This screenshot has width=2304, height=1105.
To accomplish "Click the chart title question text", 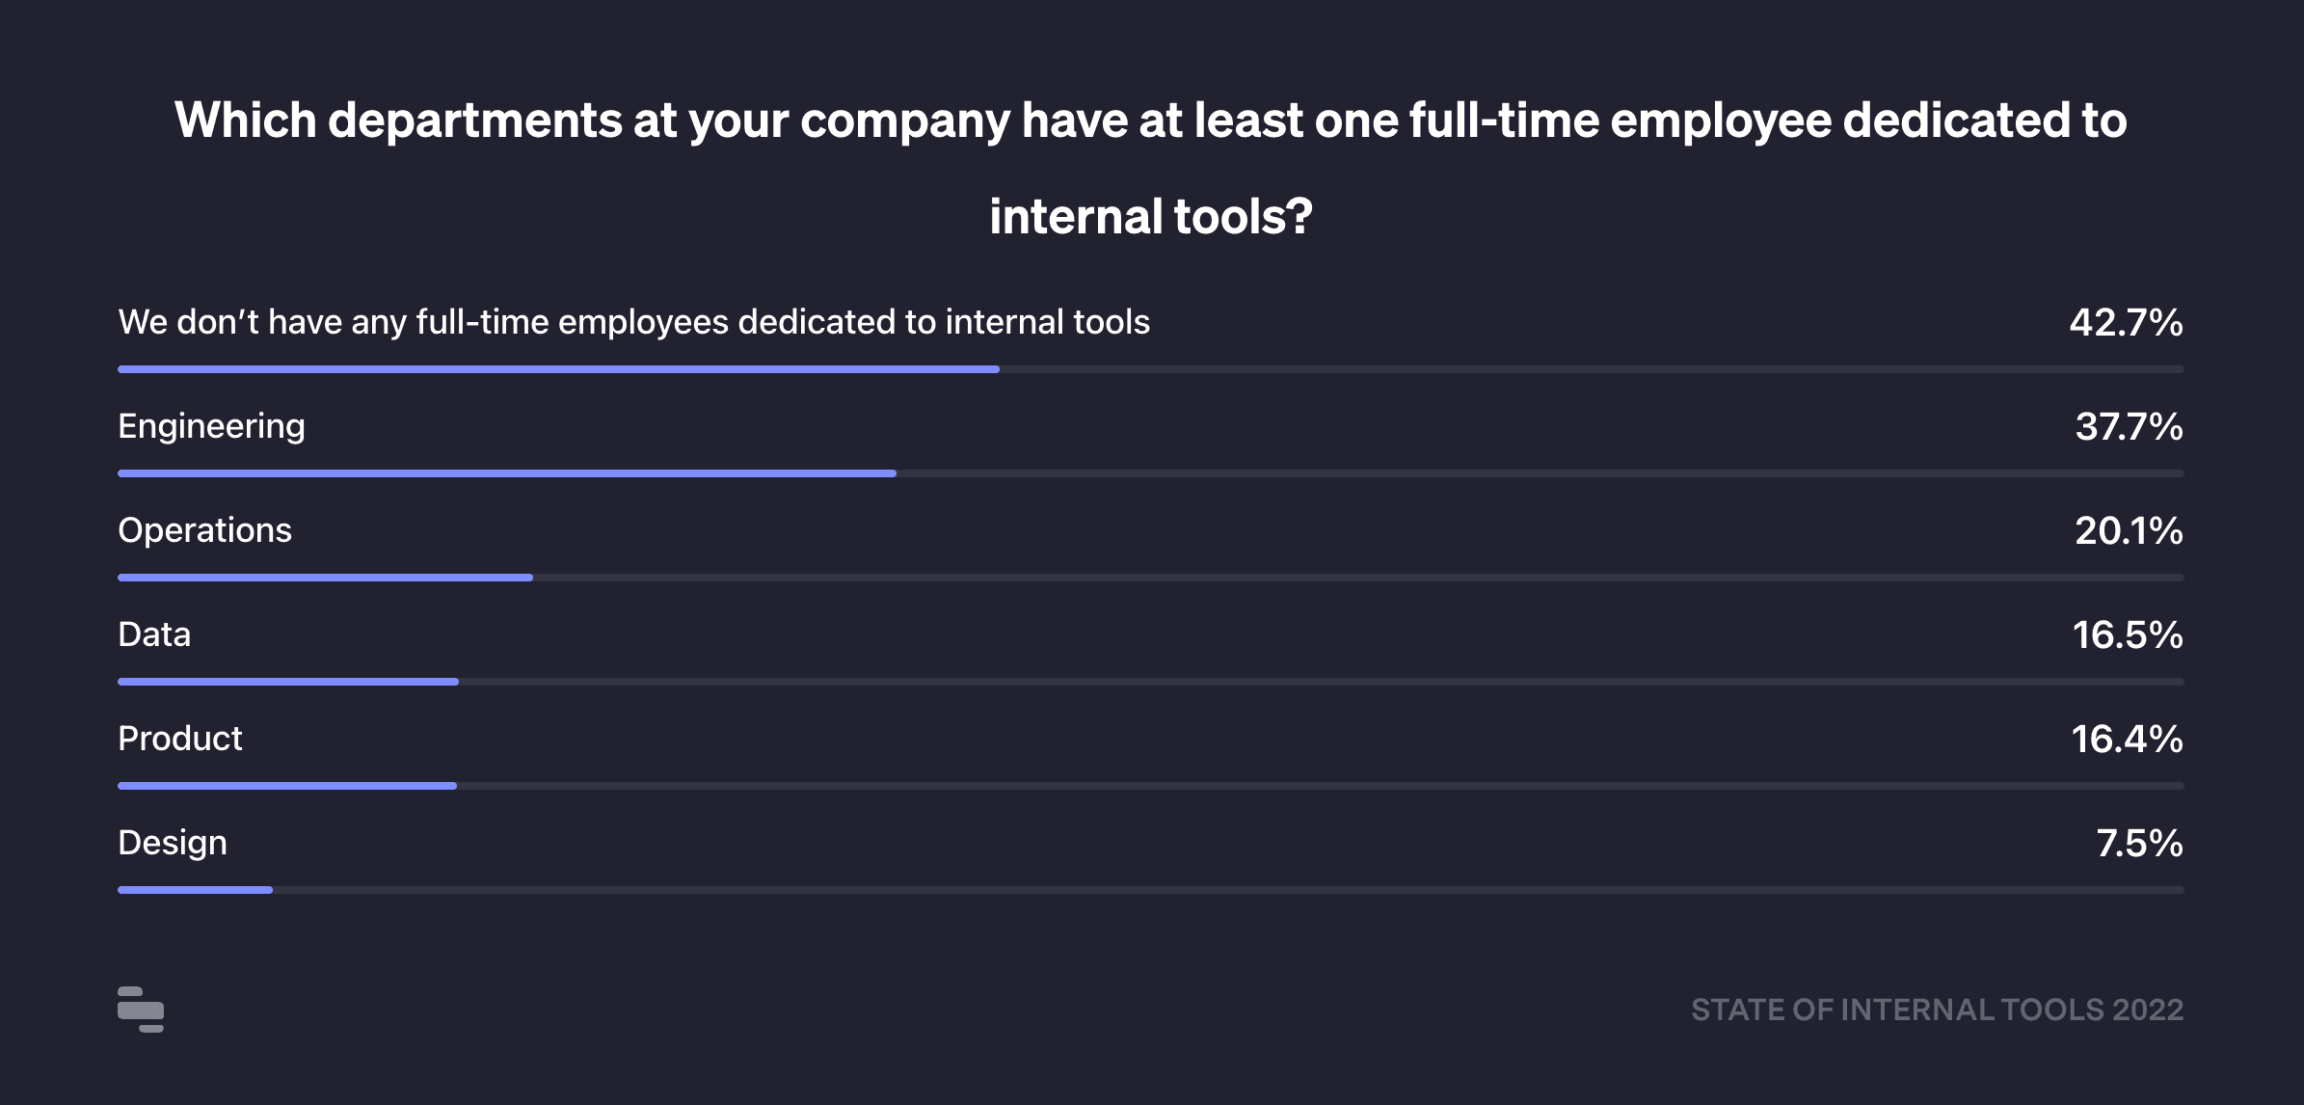I will point(1151,168).
